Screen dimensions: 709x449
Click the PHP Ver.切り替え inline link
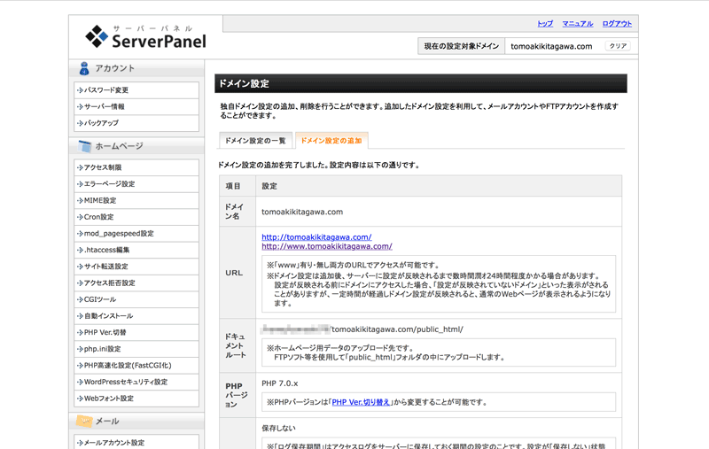[361, 402]
